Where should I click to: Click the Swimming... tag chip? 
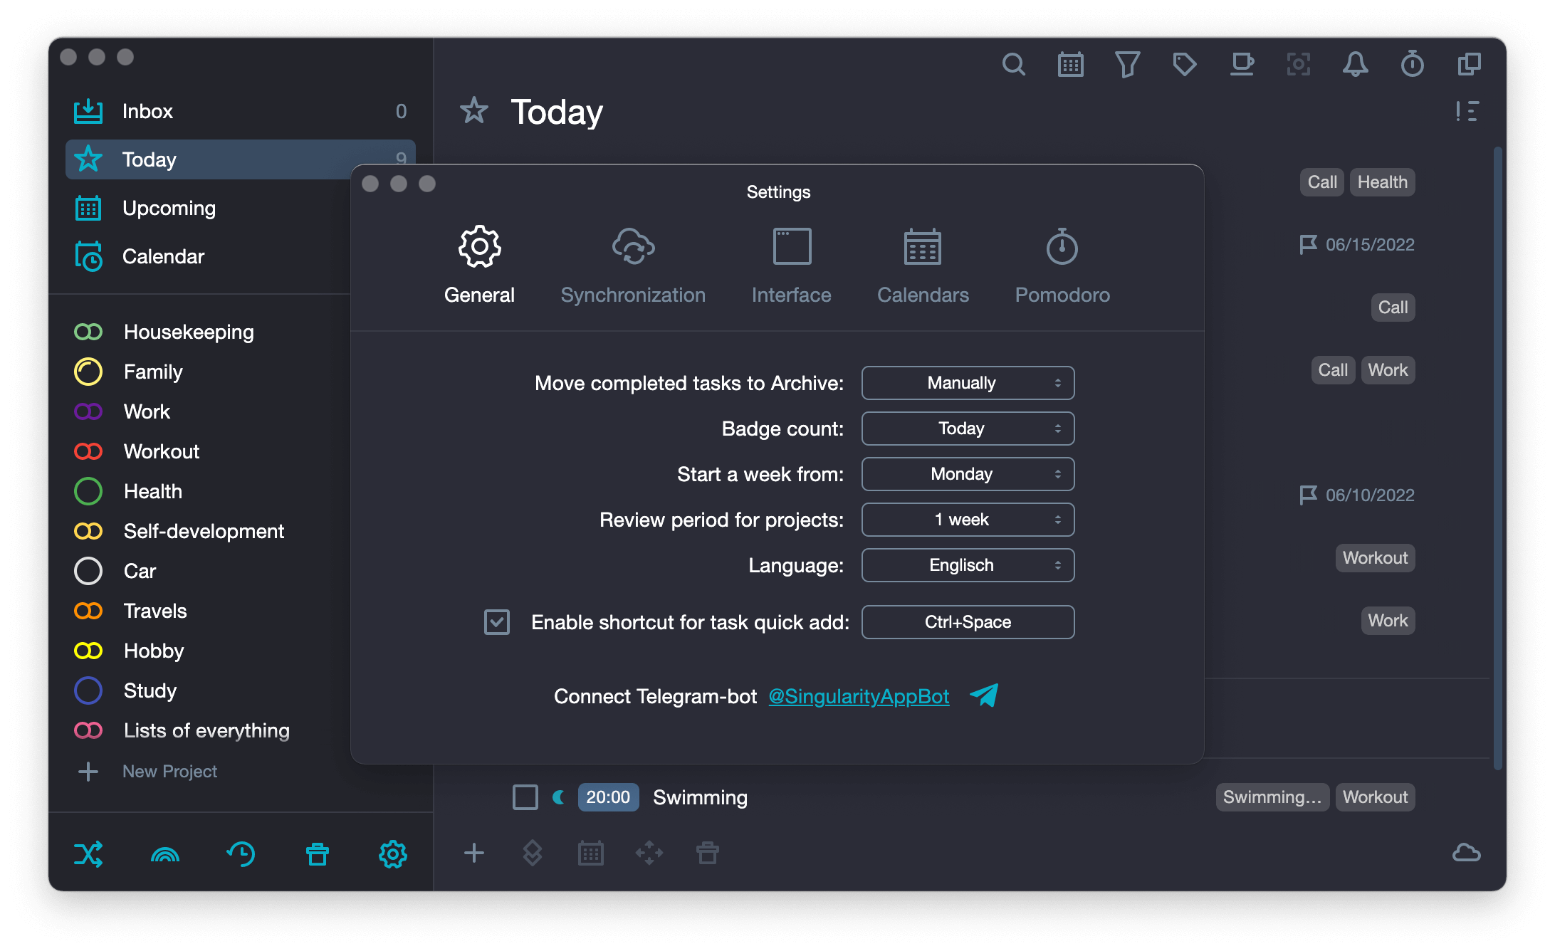coord(1272,797)
